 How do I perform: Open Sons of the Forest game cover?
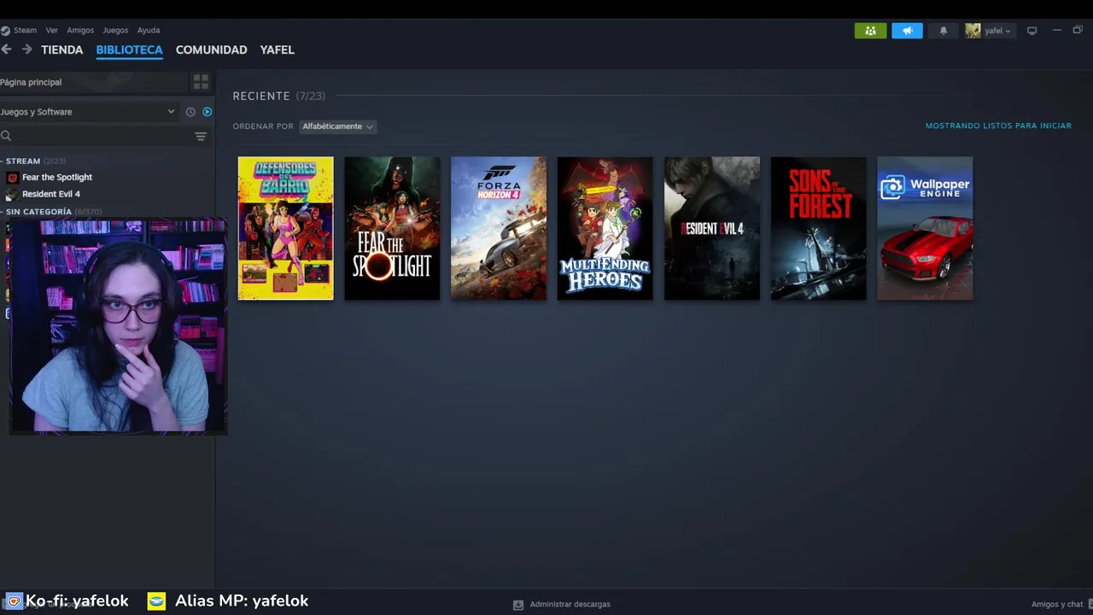818,228
